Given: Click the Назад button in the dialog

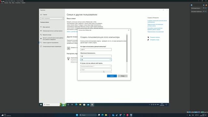Looking at the screenshot, I should coord(123,76).
